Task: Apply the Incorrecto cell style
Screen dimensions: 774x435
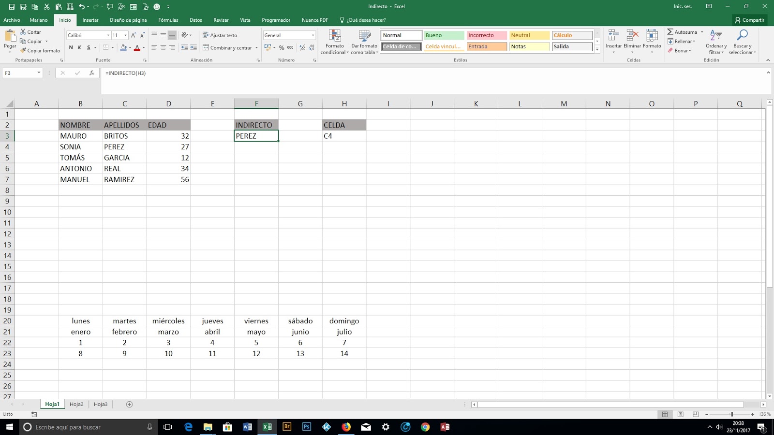Action: (487, 35)
